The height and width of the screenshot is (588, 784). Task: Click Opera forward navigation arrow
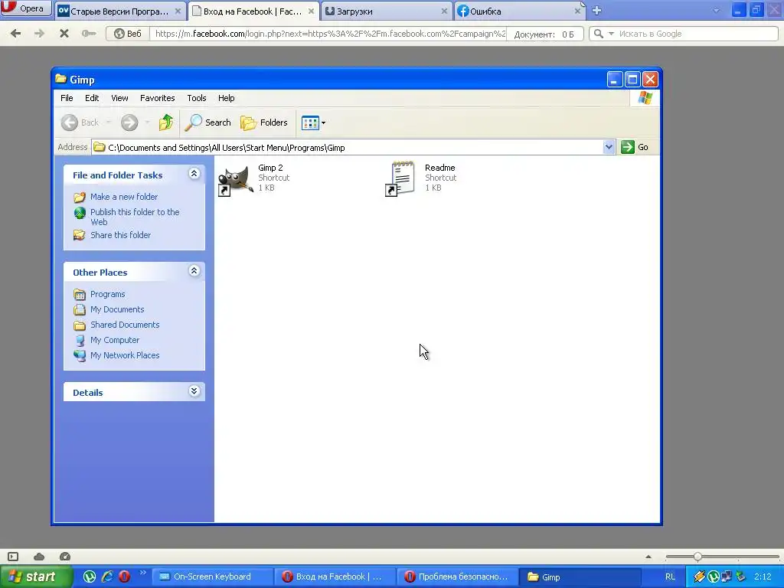[x=39, y=34]
